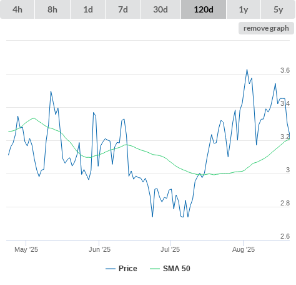Open the 1y range tab
296x285 pixels.
(244, 9)
